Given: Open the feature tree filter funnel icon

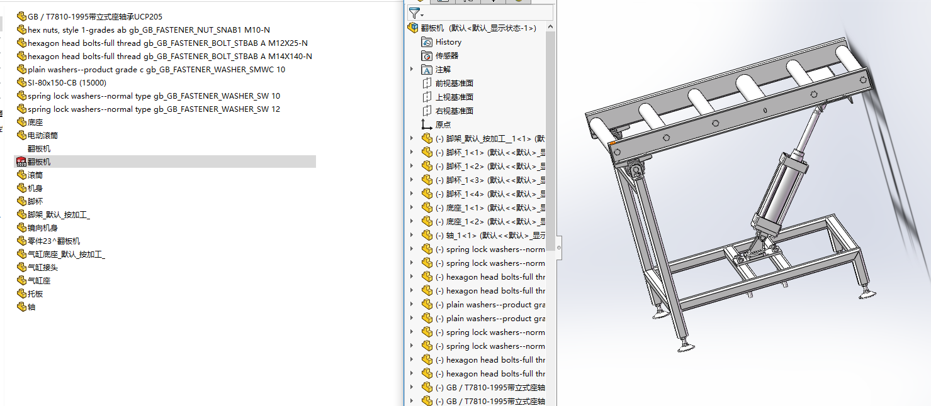Looking at the screenshot, I should (x=413, y=13).
